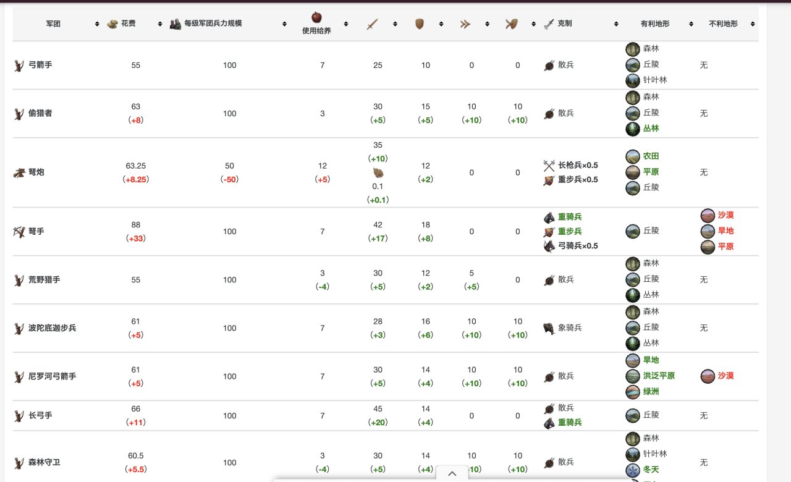
Task: Click the gold coins icon beside 花费
Action: pyautogui.click(x=112, y=24)
